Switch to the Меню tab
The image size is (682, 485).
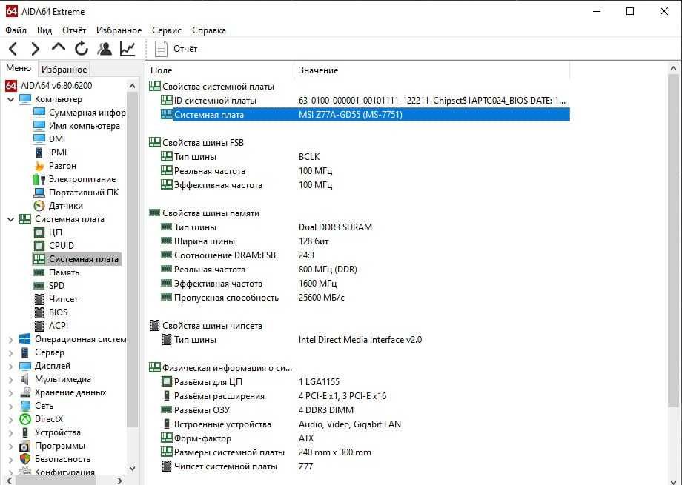point(19,68)
